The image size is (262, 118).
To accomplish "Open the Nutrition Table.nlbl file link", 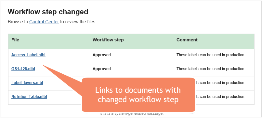I will pyautogui.click(x=29, y=97).
